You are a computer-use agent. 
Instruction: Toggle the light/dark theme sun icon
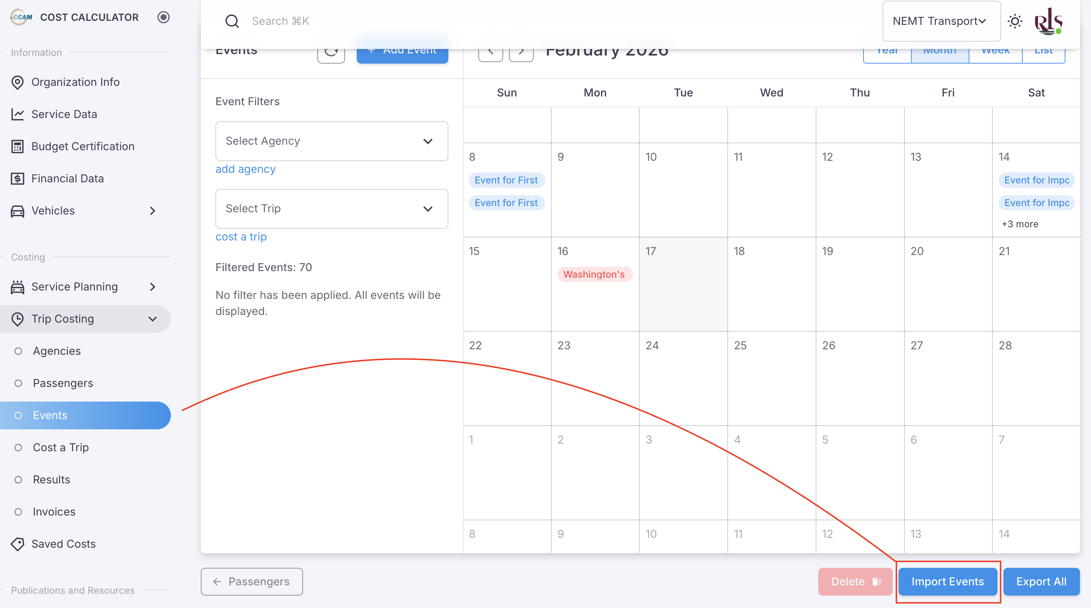[1015, 21]
